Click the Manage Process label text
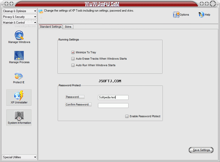Screen dimensions: 220x162 tap(19, 62)
